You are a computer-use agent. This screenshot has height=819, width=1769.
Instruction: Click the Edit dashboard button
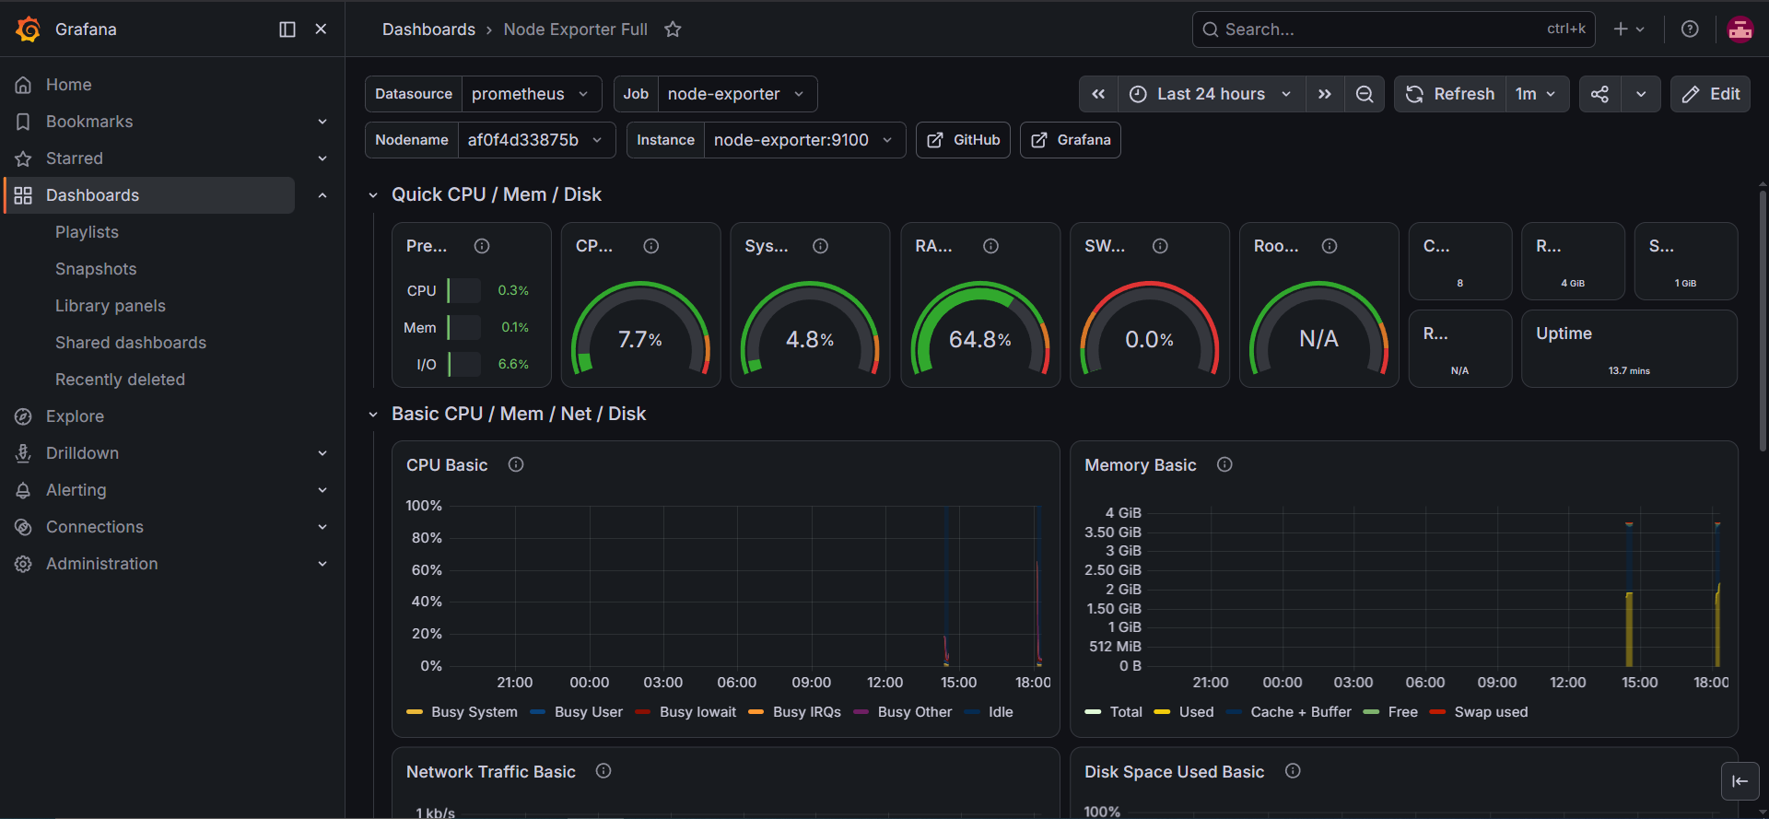(x=1711, y=94)
